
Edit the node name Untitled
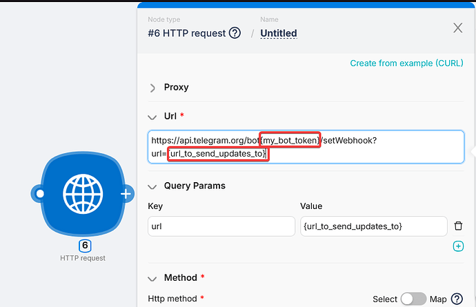pyautogui.click(x=279, y=33)
